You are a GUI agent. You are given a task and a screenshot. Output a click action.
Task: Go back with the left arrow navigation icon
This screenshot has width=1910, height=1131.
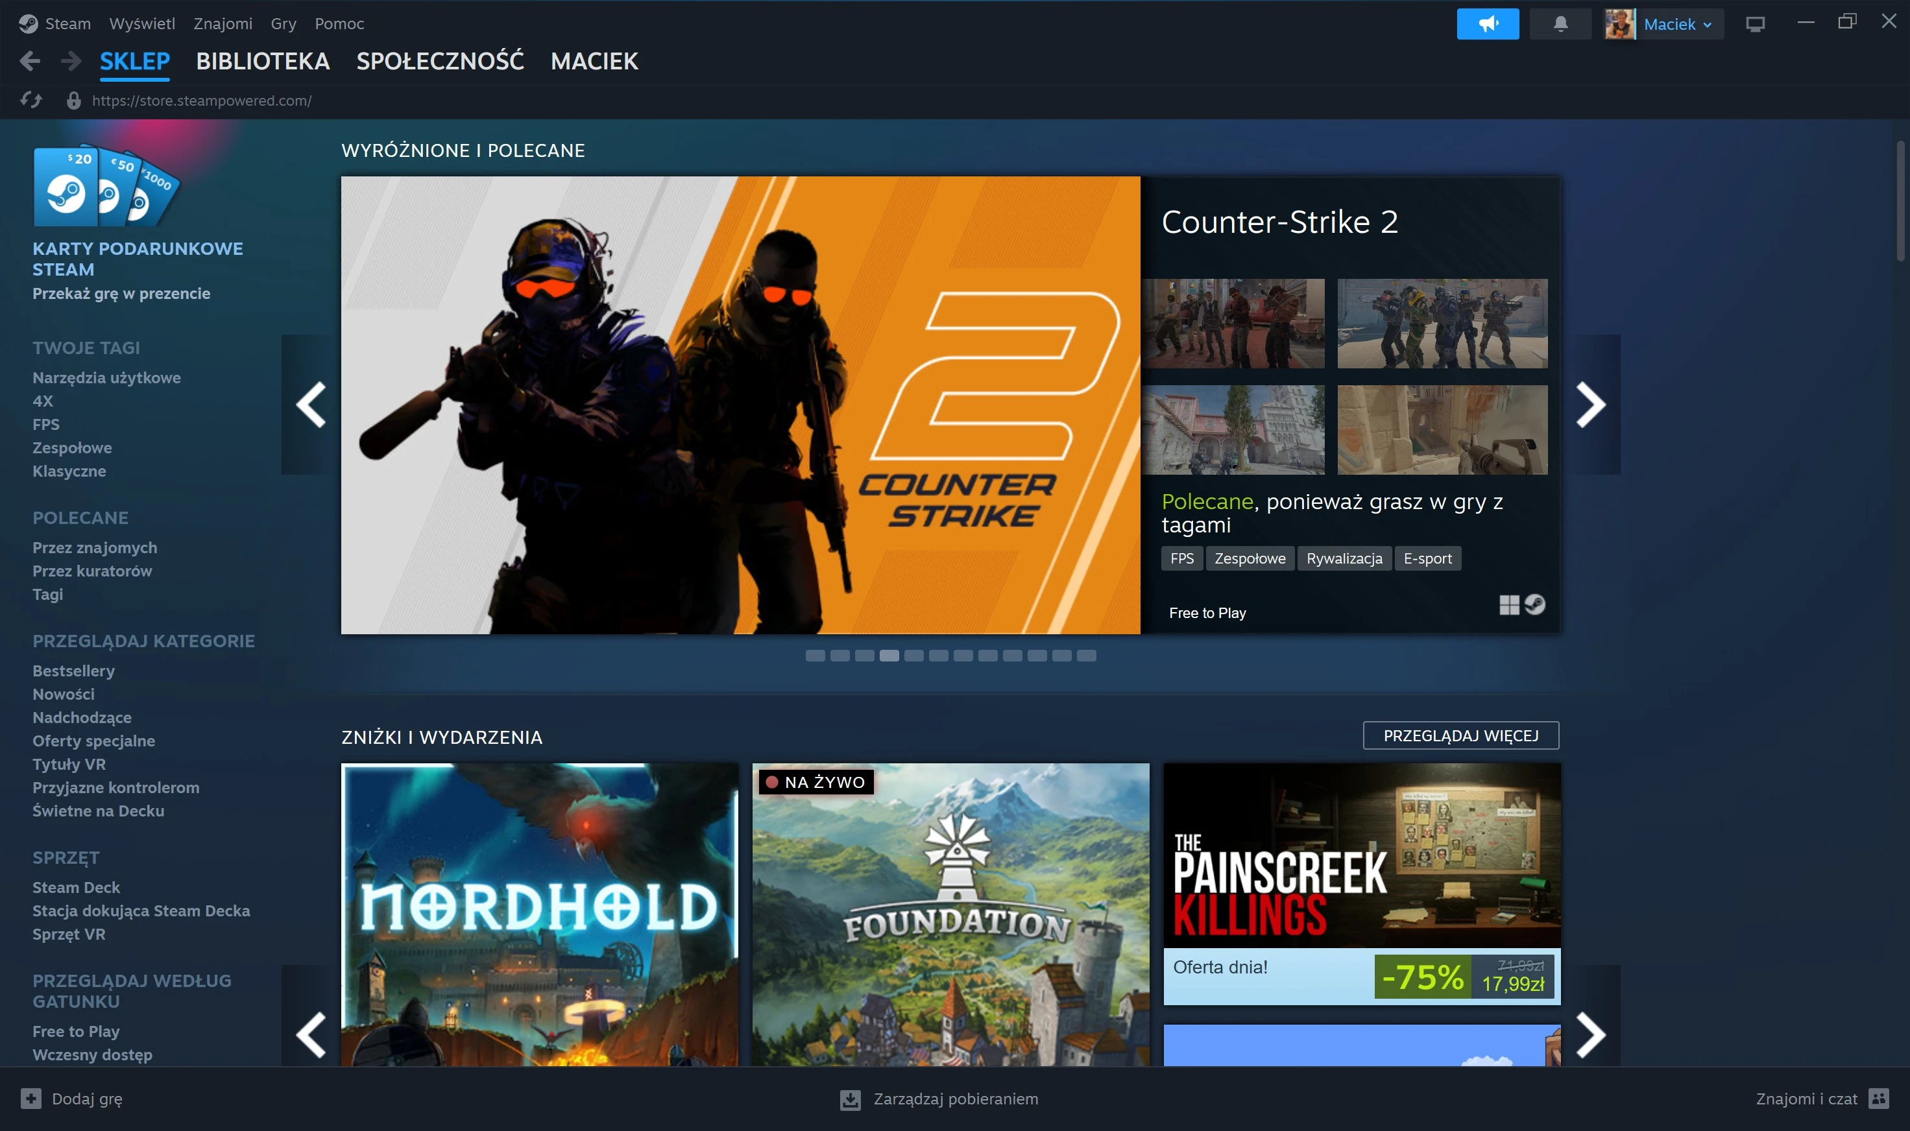point(30,61)
